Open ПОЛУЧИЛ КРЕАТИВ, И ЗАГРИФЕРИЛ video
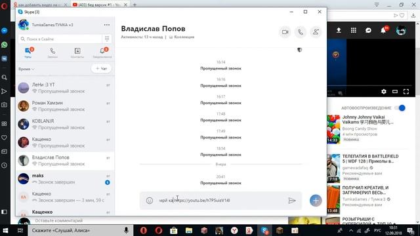This screenshot has height=236, width=420. [x=366, y=190]
